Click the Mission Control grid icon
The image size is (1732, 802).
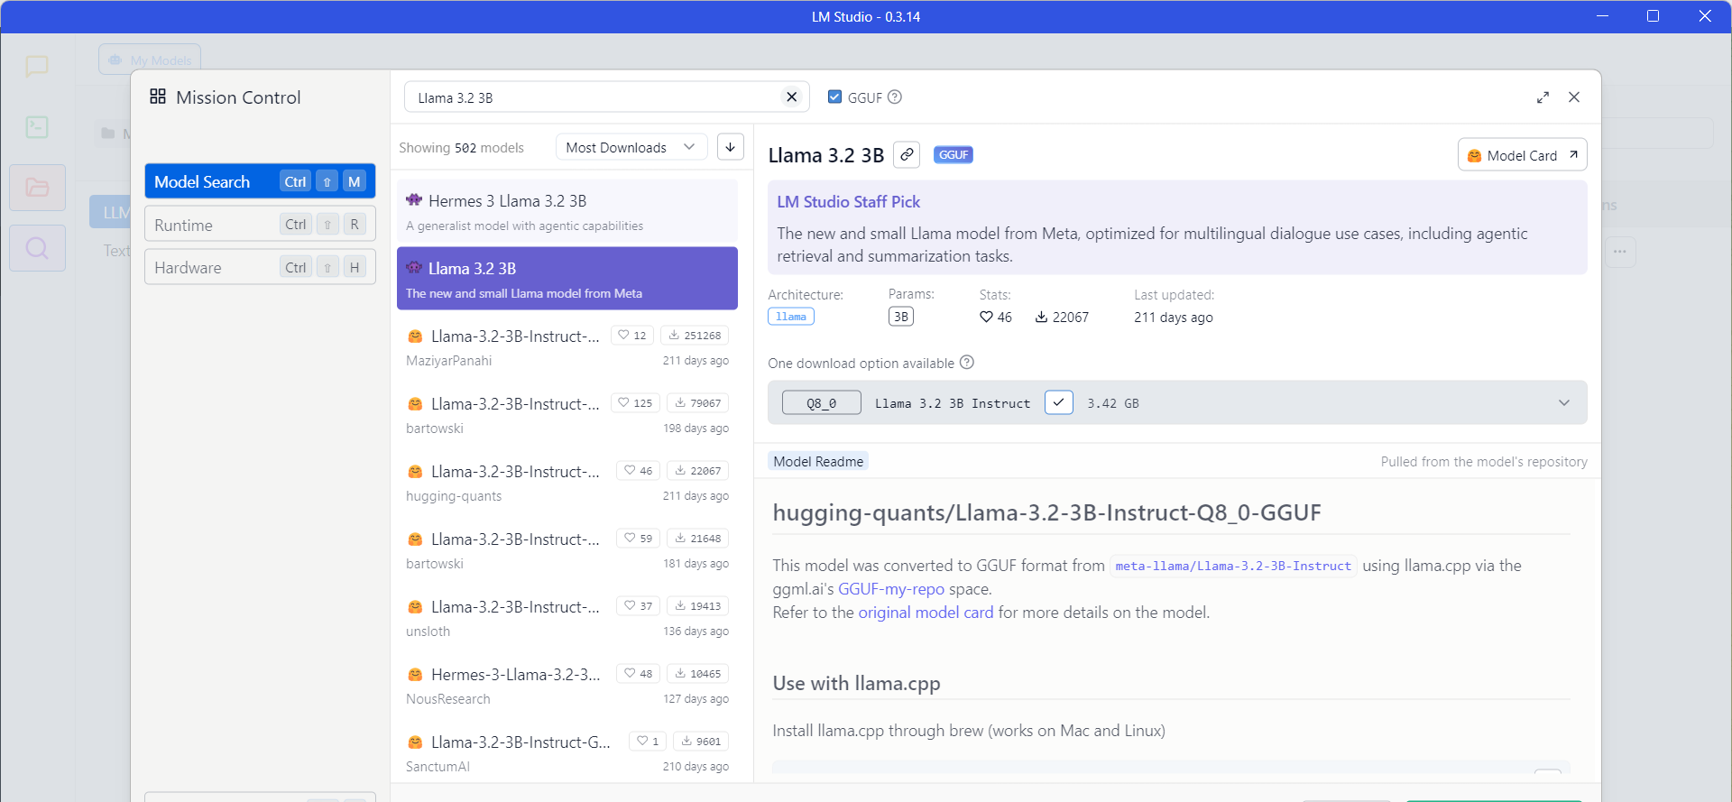158,97
